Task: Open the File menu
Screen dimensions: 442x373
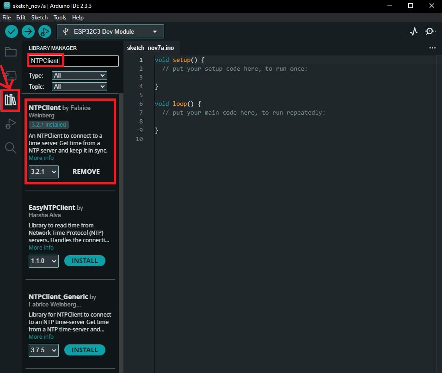Action: click(x=6, y=18)
